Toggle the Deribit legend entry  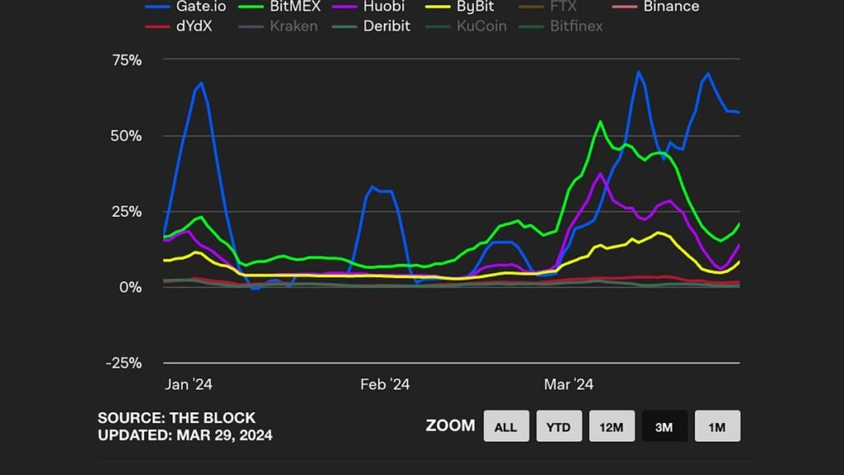pyautogui.click(x=371, y=26)
